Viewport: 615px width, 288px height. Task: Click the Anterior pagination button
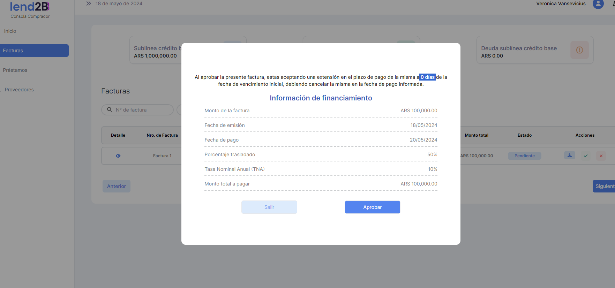[x=116, y=186]
